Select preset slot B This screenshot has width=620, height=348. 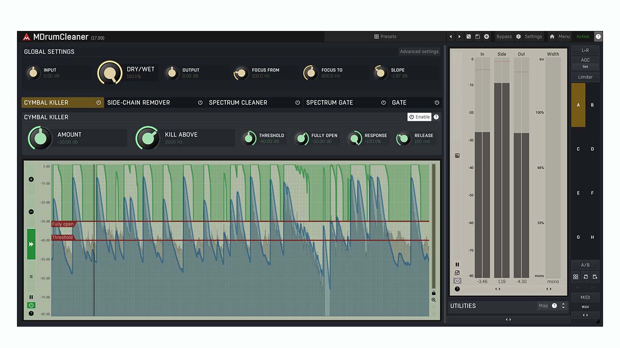[592, 105]
